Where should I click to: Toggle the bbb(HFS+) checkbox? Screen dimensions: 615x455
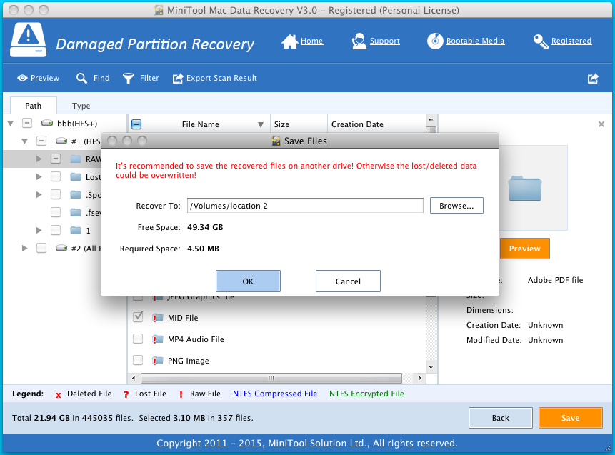(27, 123)
